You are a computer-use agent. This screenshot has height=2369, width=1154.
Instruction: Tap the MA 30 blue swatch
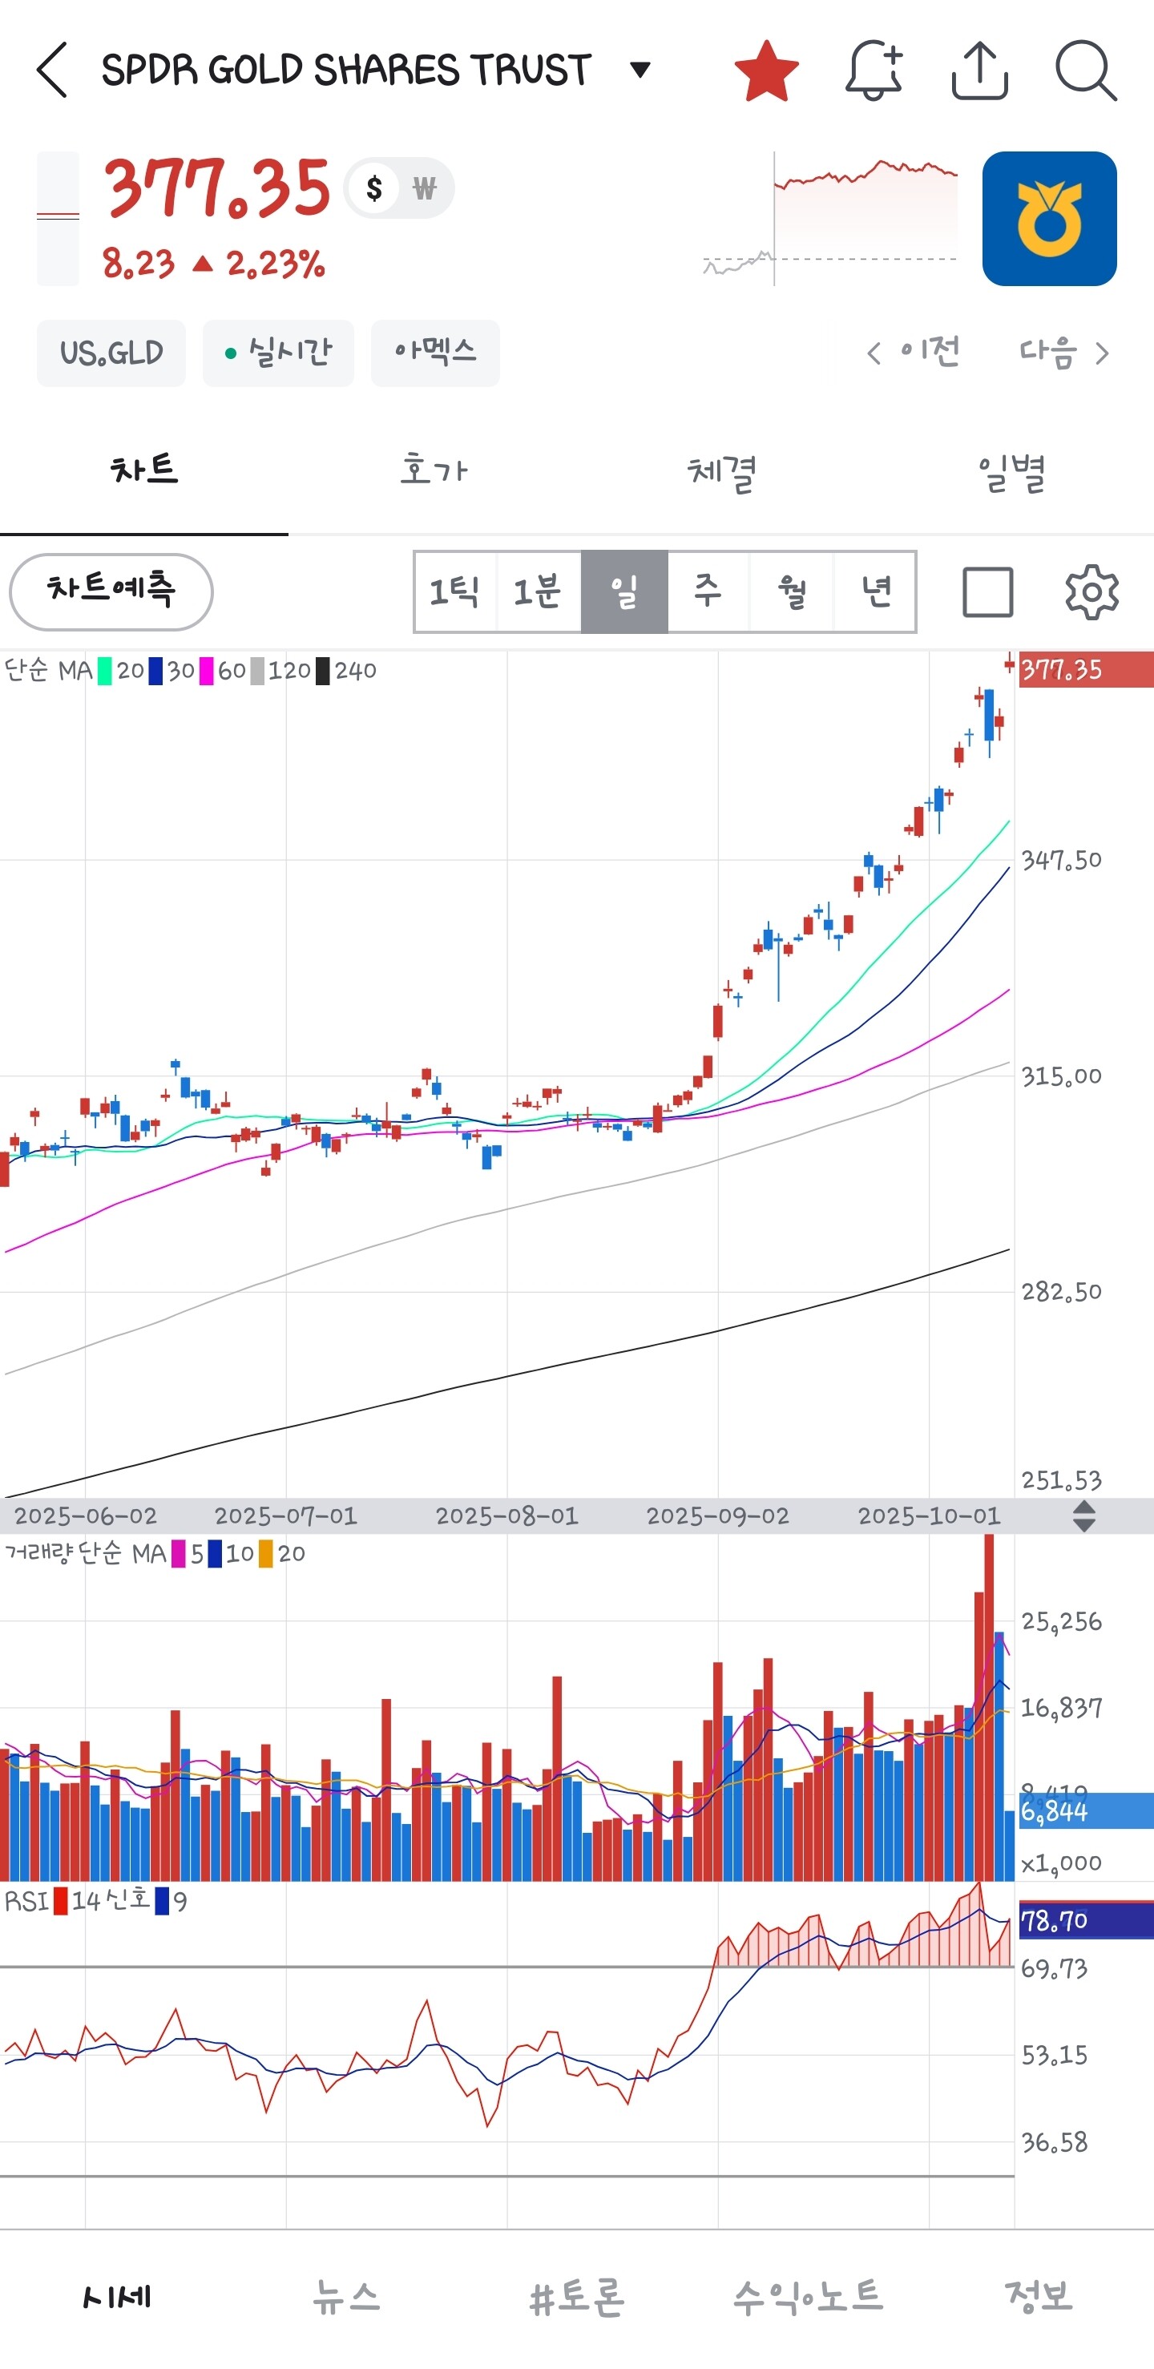[155, 671]
